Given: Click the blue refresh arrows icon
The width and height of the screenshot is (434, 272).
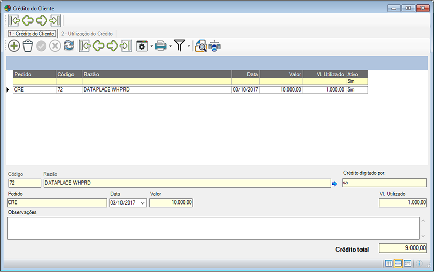Looking at the screenshot, I should (68, 46).
